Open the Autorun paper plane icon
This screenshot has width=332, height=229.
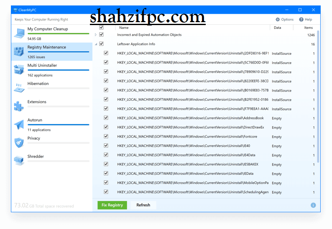[x=19, y=124]
